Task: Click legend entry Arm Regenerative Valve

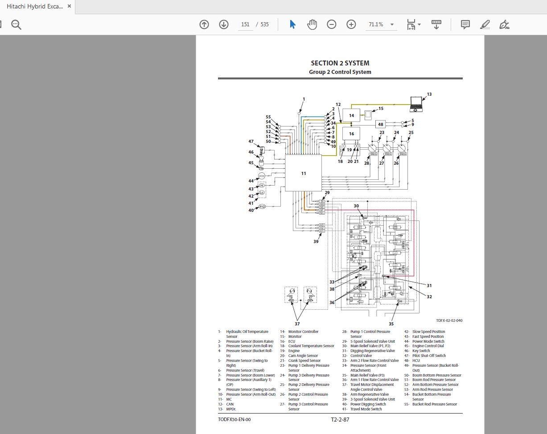Action: point(370,394)
